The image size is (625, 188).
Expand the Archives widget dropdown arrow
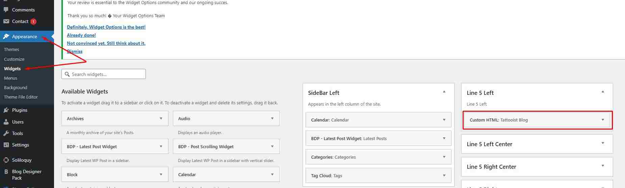click(x=161, y=118)
